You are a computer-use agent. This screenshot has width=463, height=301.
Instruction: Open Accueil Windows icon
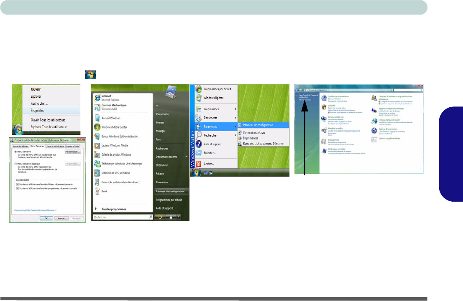(x=97, y=118)
